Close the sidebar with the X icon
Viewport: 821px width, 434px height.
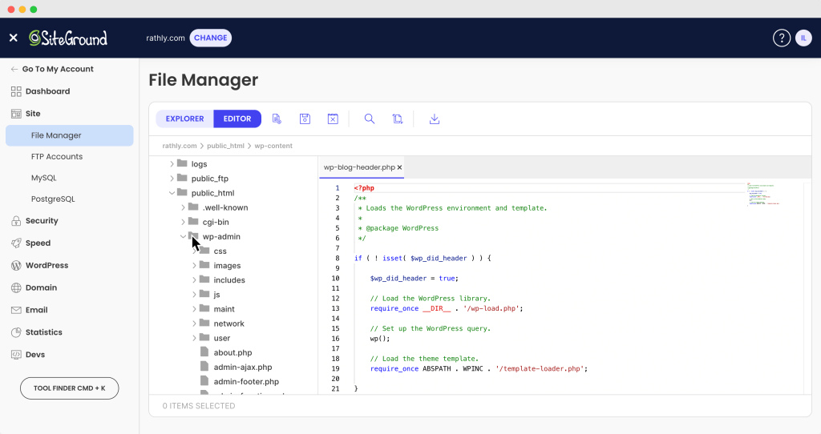[x=13, y=38]
